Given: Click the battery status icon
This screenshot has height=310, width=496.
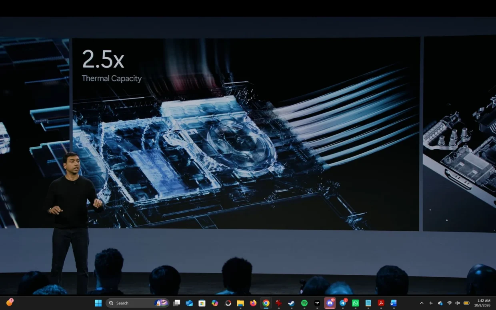Looking at the screenshot, I should pyautogui.click(x=466, y=303).
